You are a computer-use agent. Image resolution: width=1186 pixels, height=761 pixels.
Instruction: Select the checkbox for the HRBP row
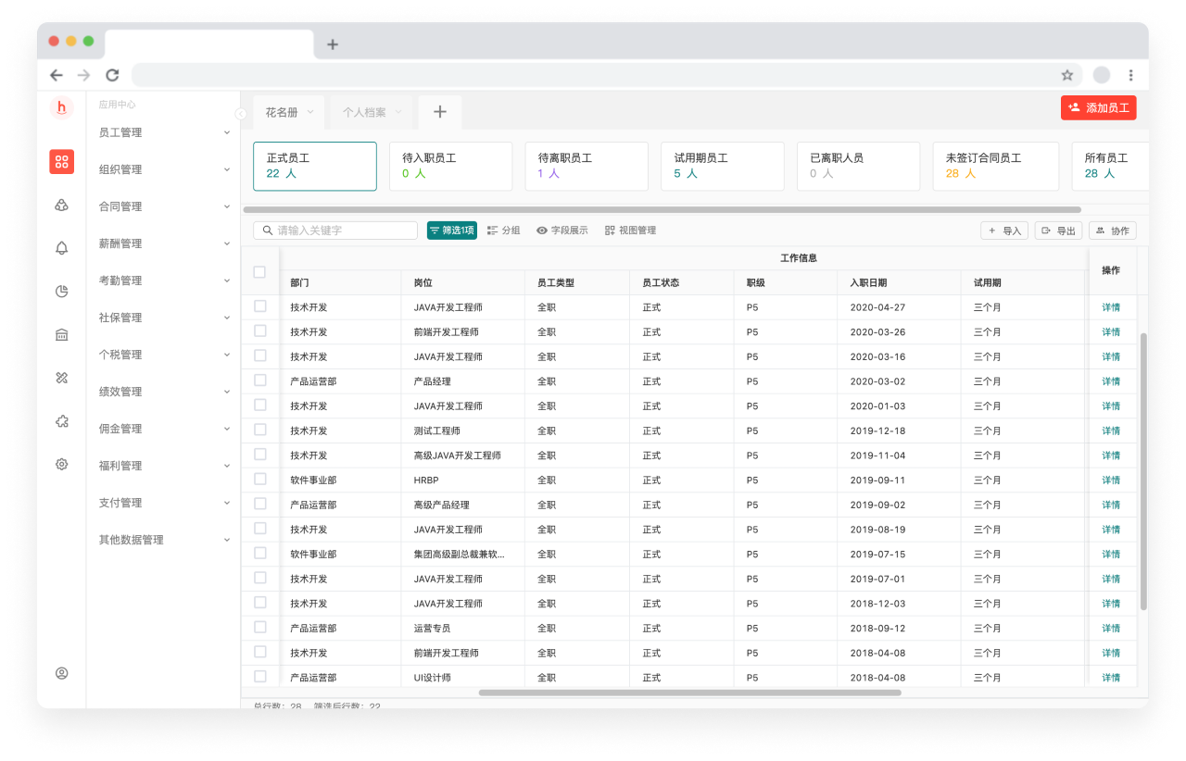[259, 480]
